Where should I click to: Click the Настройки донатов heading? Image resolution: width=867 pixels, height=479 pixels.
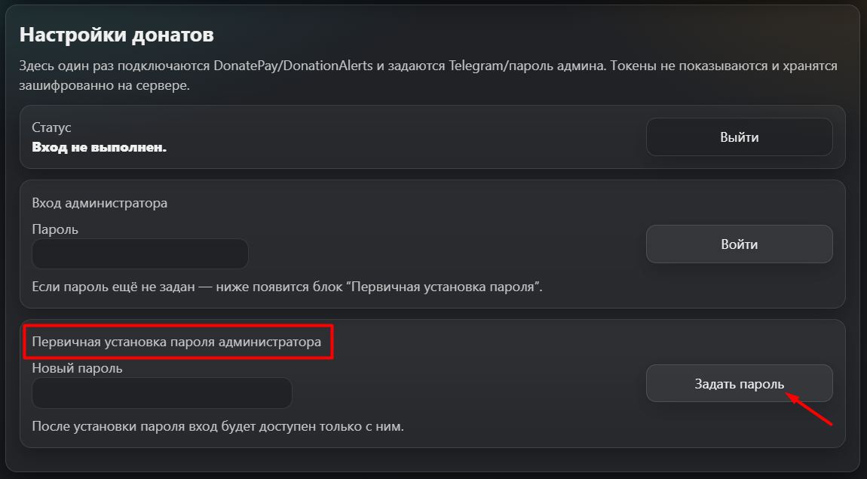[x=117, y=35]
